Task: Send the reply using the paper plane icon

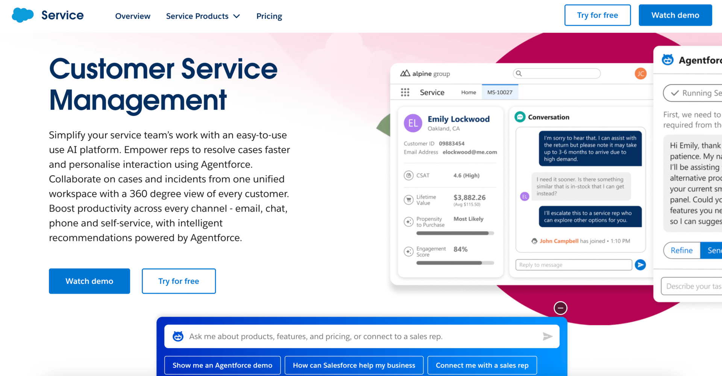Action: pyautogui.click(x=640, y=265)
